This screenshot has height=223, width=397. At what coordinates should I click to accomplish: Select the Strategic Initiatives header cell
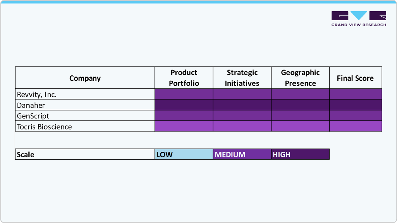point(242,78)
